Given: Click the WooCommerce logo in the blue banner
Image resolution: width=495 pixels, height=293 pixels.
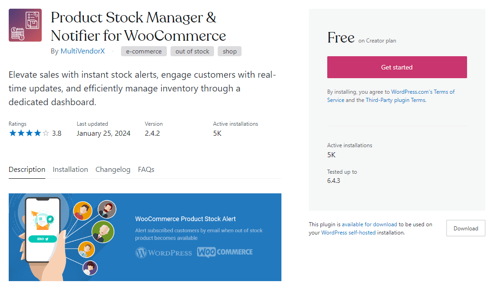Looking at the screenshot, I should tap(225, 251).
